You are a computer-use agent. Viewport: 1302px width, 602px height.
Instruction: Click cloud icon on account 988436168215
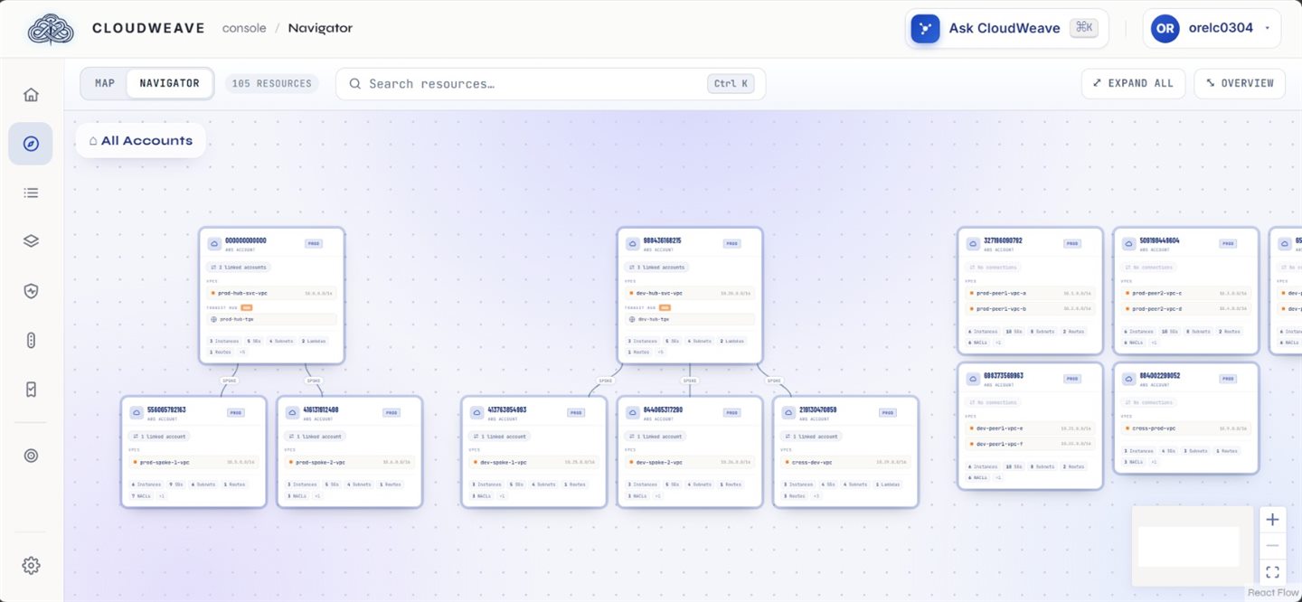tap(632, 244)
